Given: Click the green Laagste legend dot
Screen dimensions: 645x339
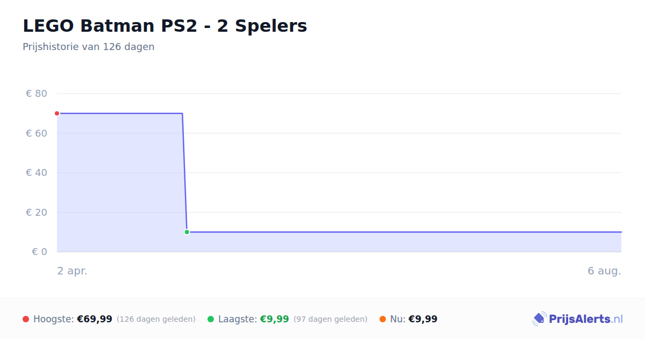Looking at the screenshot, I should point(211,319).
